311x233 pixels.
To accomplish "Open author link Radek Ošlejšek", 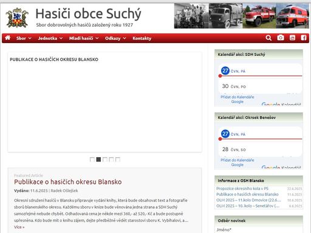I will 64,191.
